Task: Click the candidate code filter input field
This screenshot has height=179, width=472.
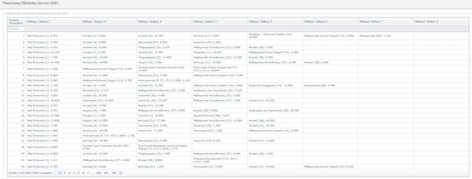Action: [16, 29]
